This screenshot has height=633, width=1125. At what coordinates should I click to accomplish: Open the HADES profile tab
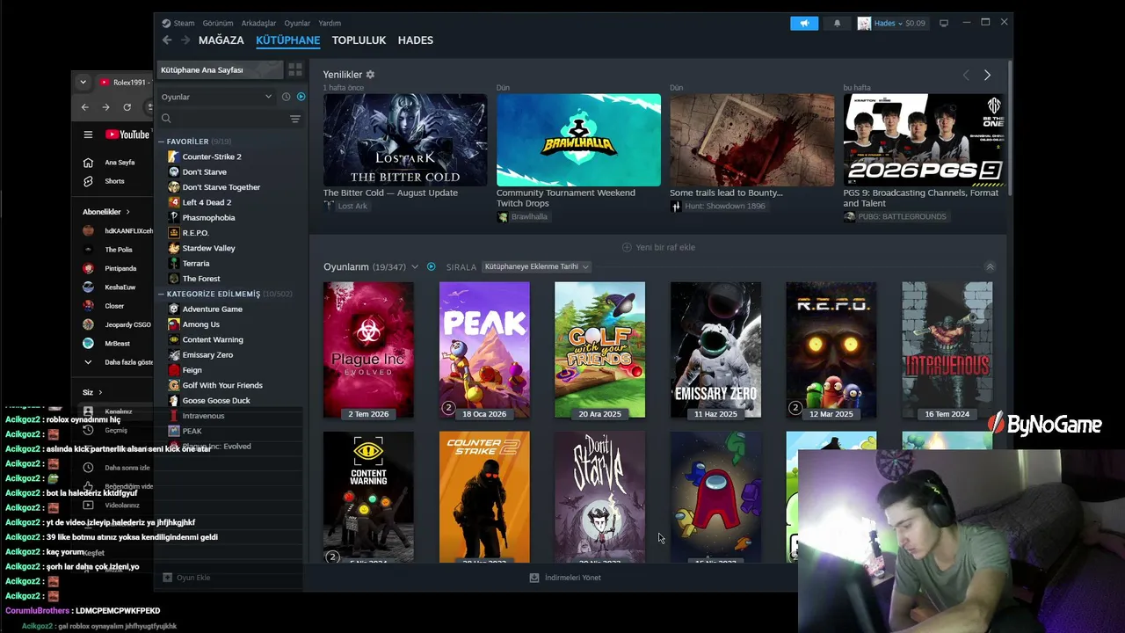point(415,40)
